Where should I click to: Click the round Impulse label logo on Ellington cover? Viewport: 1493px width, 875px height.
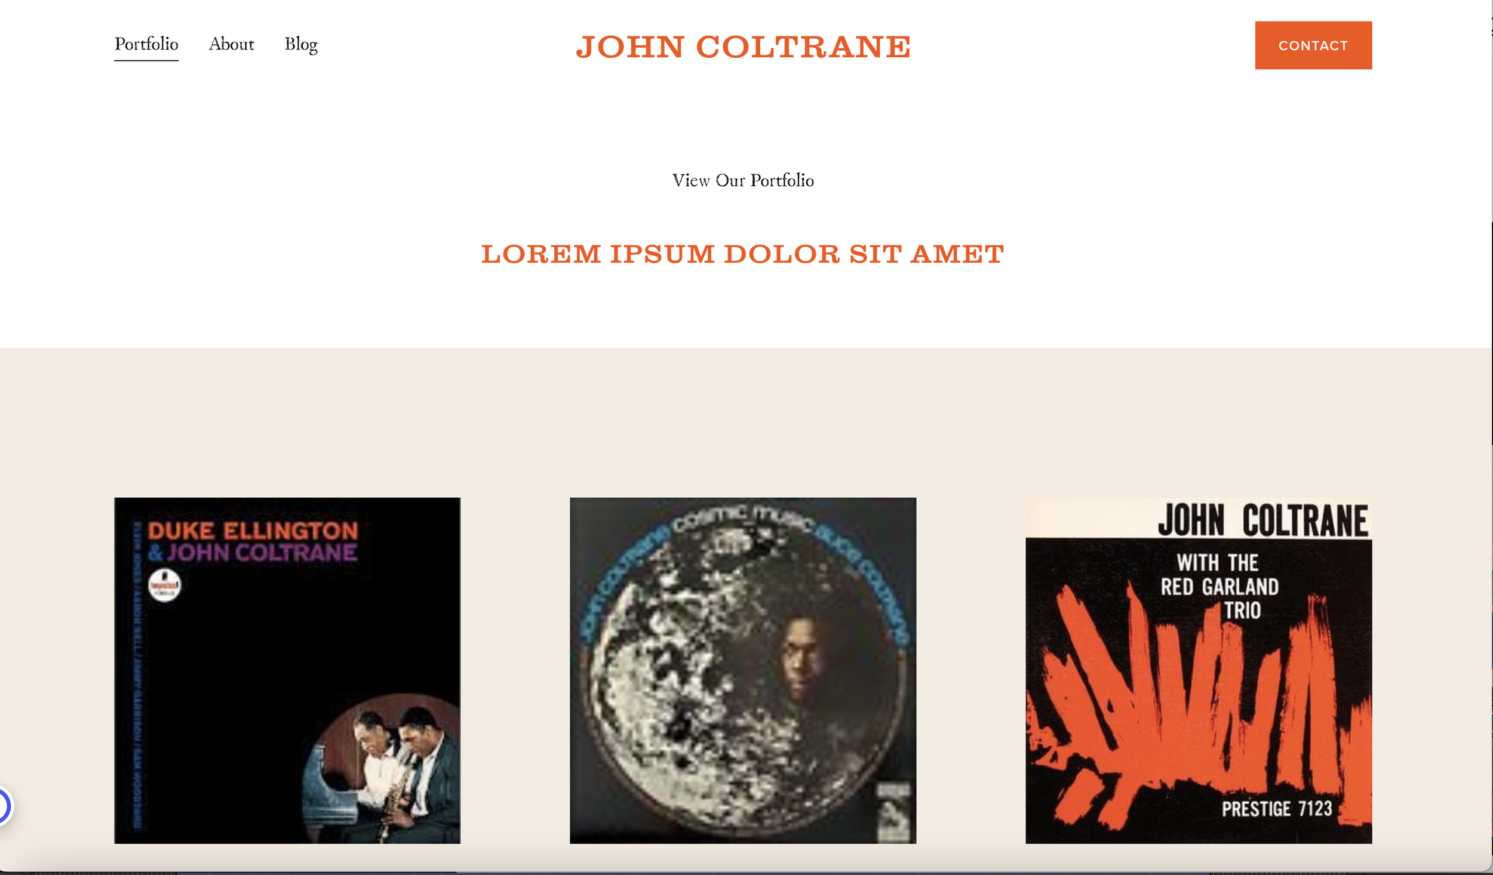tap(164, 586)
